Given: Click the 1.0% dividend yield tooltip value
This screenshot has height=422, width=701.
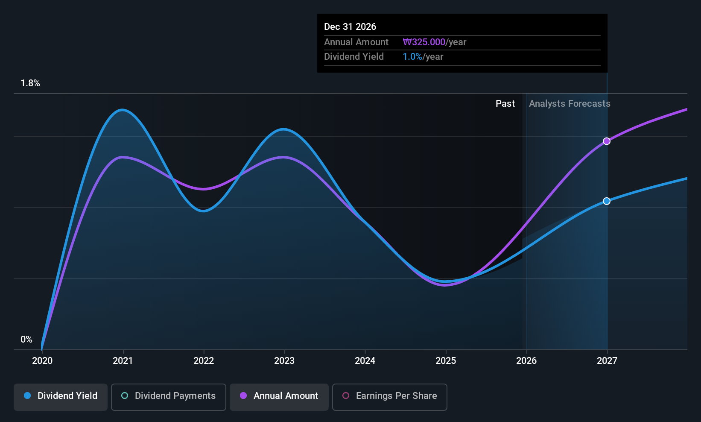Looking at the screenshot, I should (x=412, y=57).
